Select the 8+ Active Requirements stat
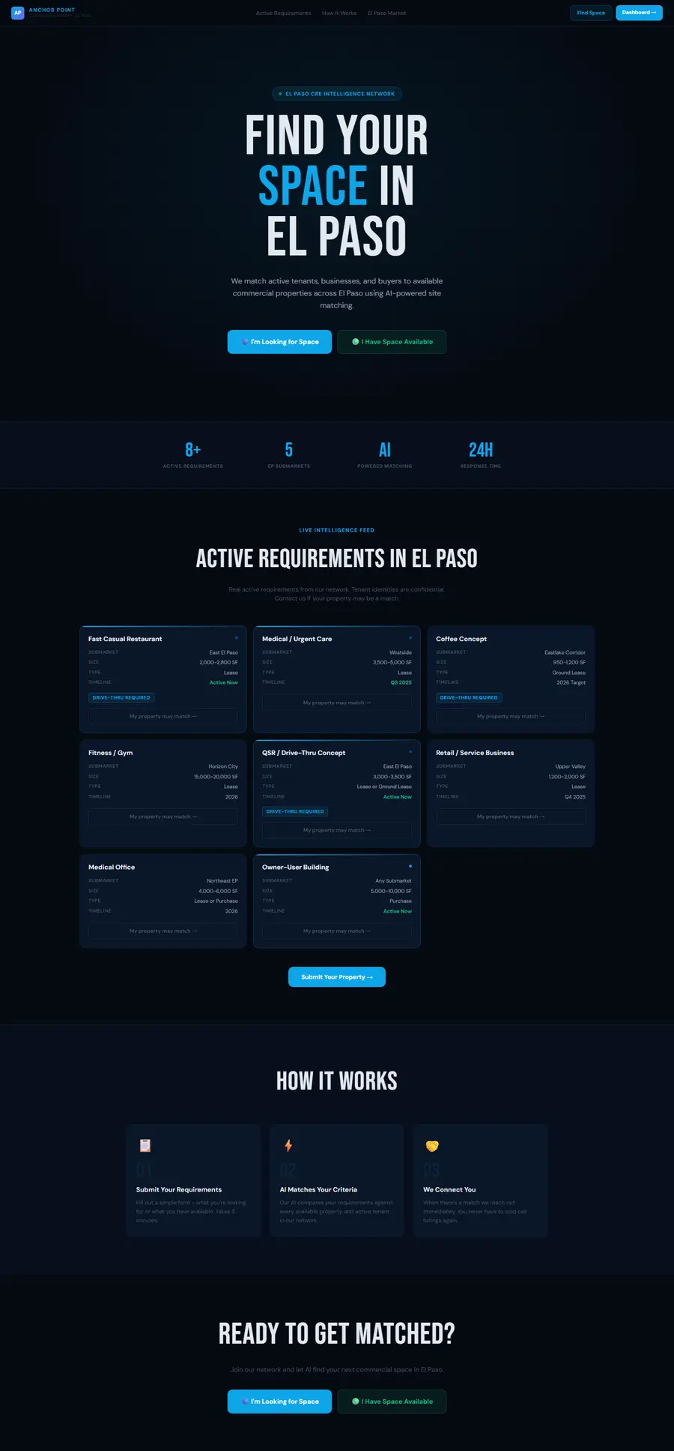This screenshot has height=1451, width=674. (x=193, y=455)
